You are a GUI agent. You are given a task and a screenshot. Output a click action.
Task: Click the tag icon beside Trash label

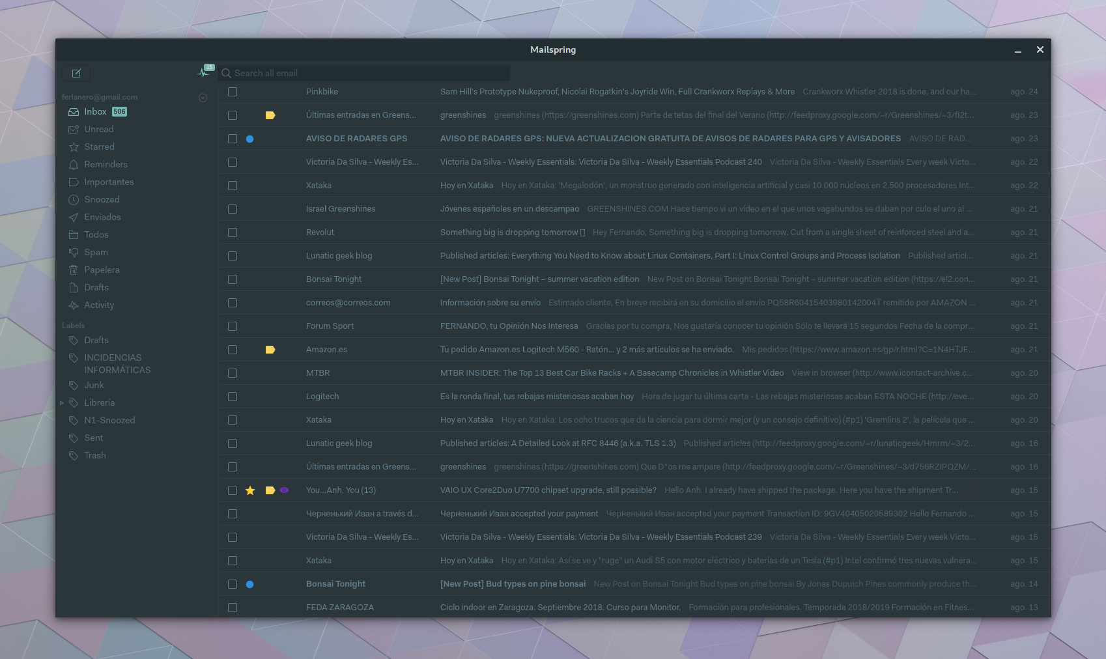[74, 456]
